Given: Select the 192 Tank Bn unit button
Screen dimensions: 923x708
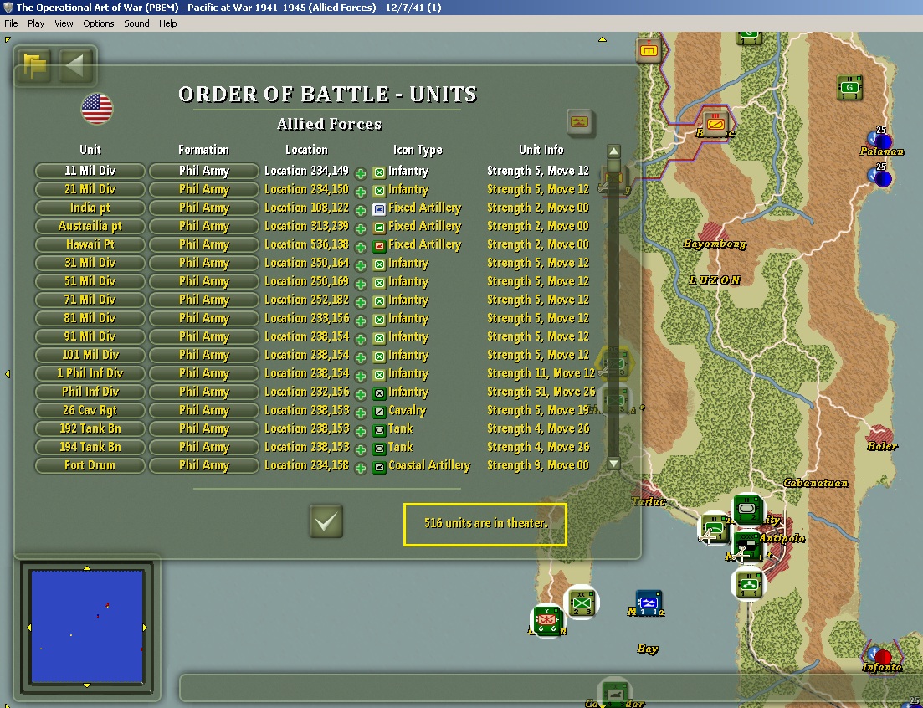Looking at the screenshot, I should pyautogui.click(x=90, y=428).
